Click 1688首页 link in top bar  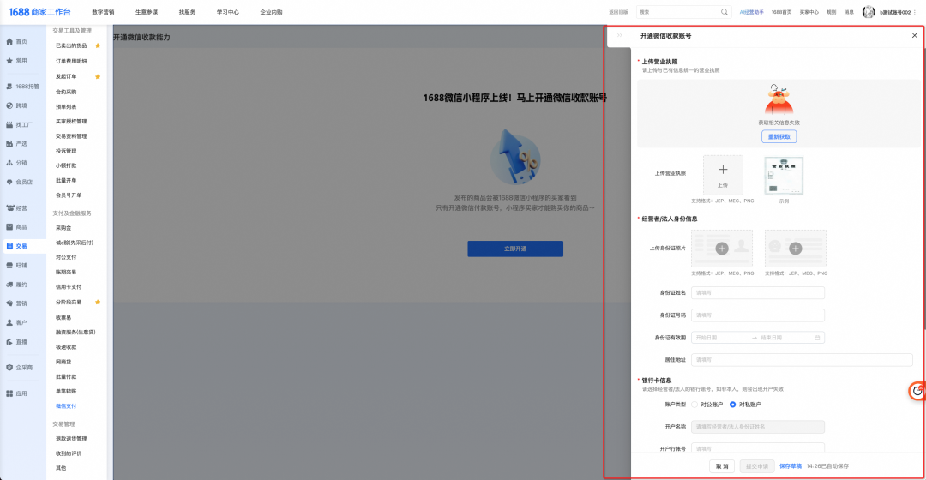(781, 12)
